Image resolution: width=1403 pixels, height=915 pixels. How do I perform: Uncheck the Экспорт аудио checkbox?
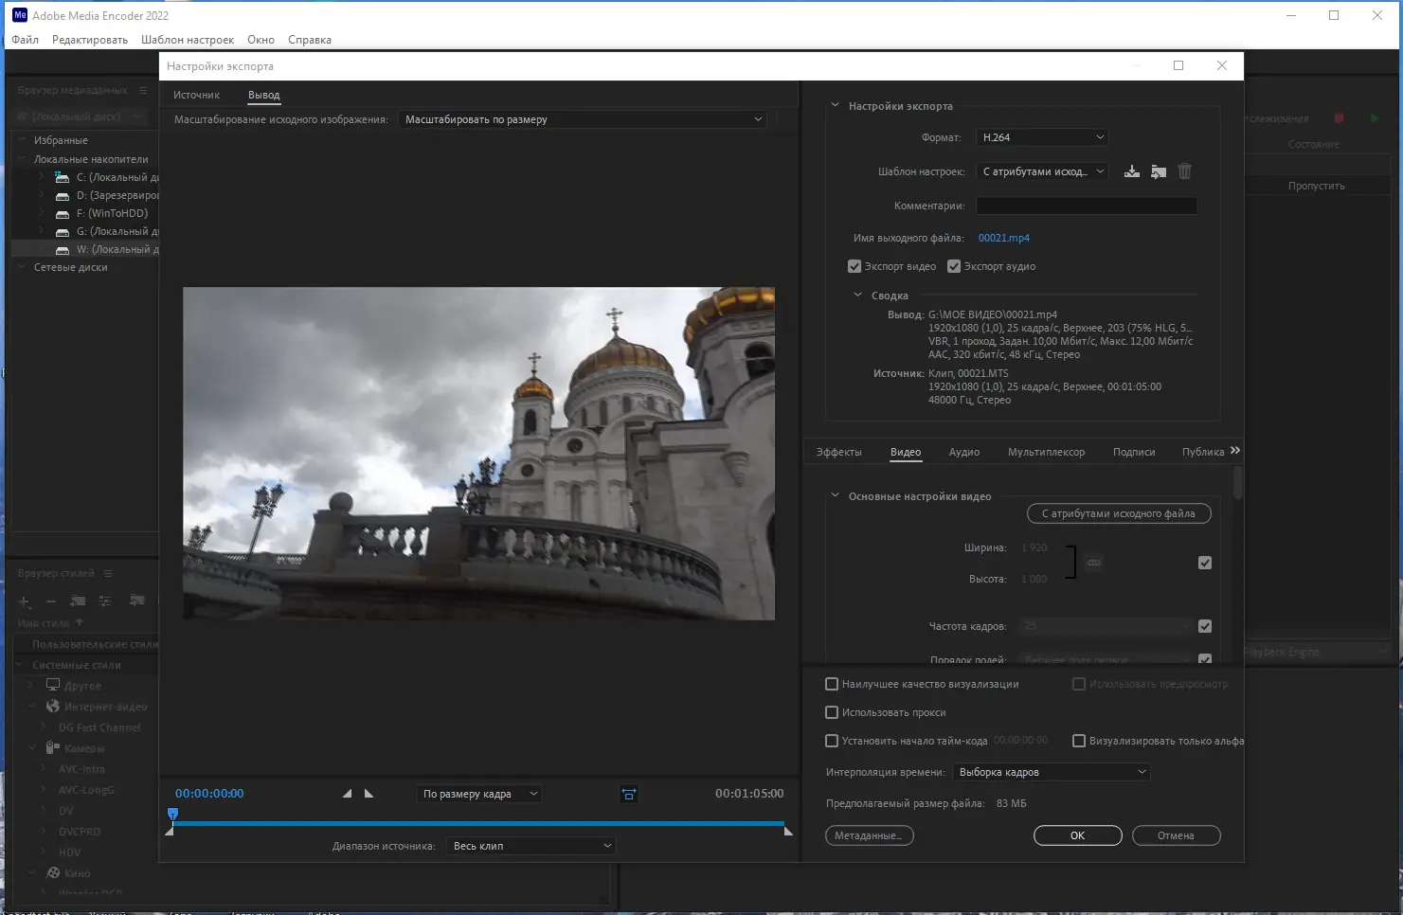pyautogui.click(x=954, y=267)
